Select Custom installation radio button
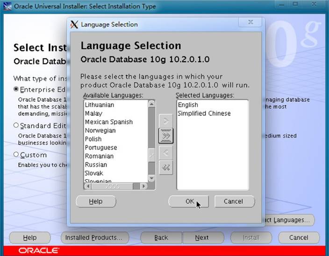The width and height of the screenshot is (329, 256). tap(16, 154)
